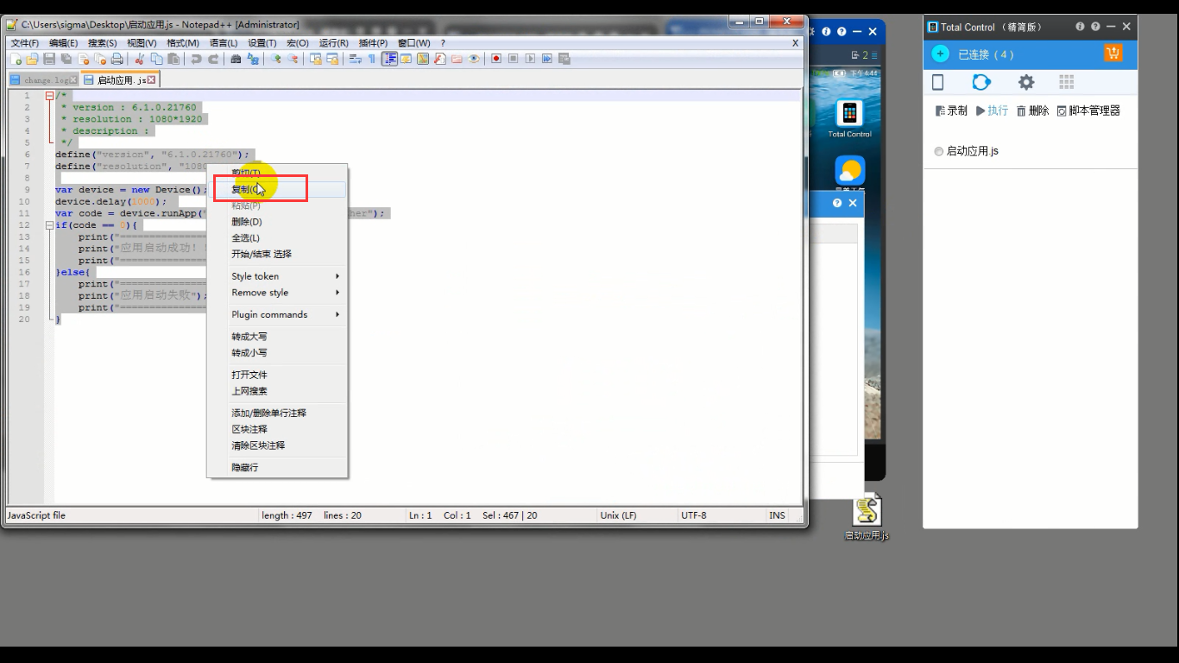1179x663 pixels.
Task: Click the Save toolbar icon in Notepad++
Action: click(x=49, y=59)
